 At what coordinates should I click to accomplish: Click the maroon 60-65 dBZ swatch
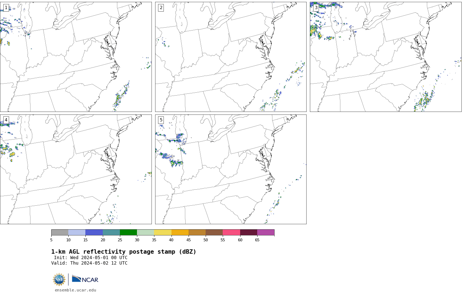pyautogui.click(x=248, y=233)
